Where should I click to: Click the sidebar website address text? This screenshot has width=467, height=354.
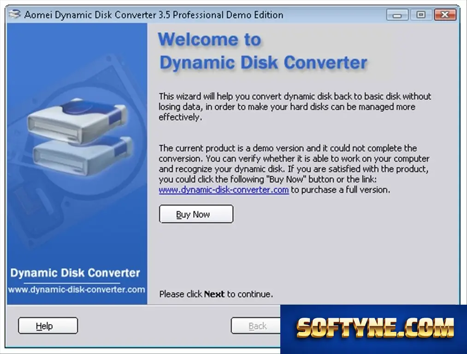[77, 289]
